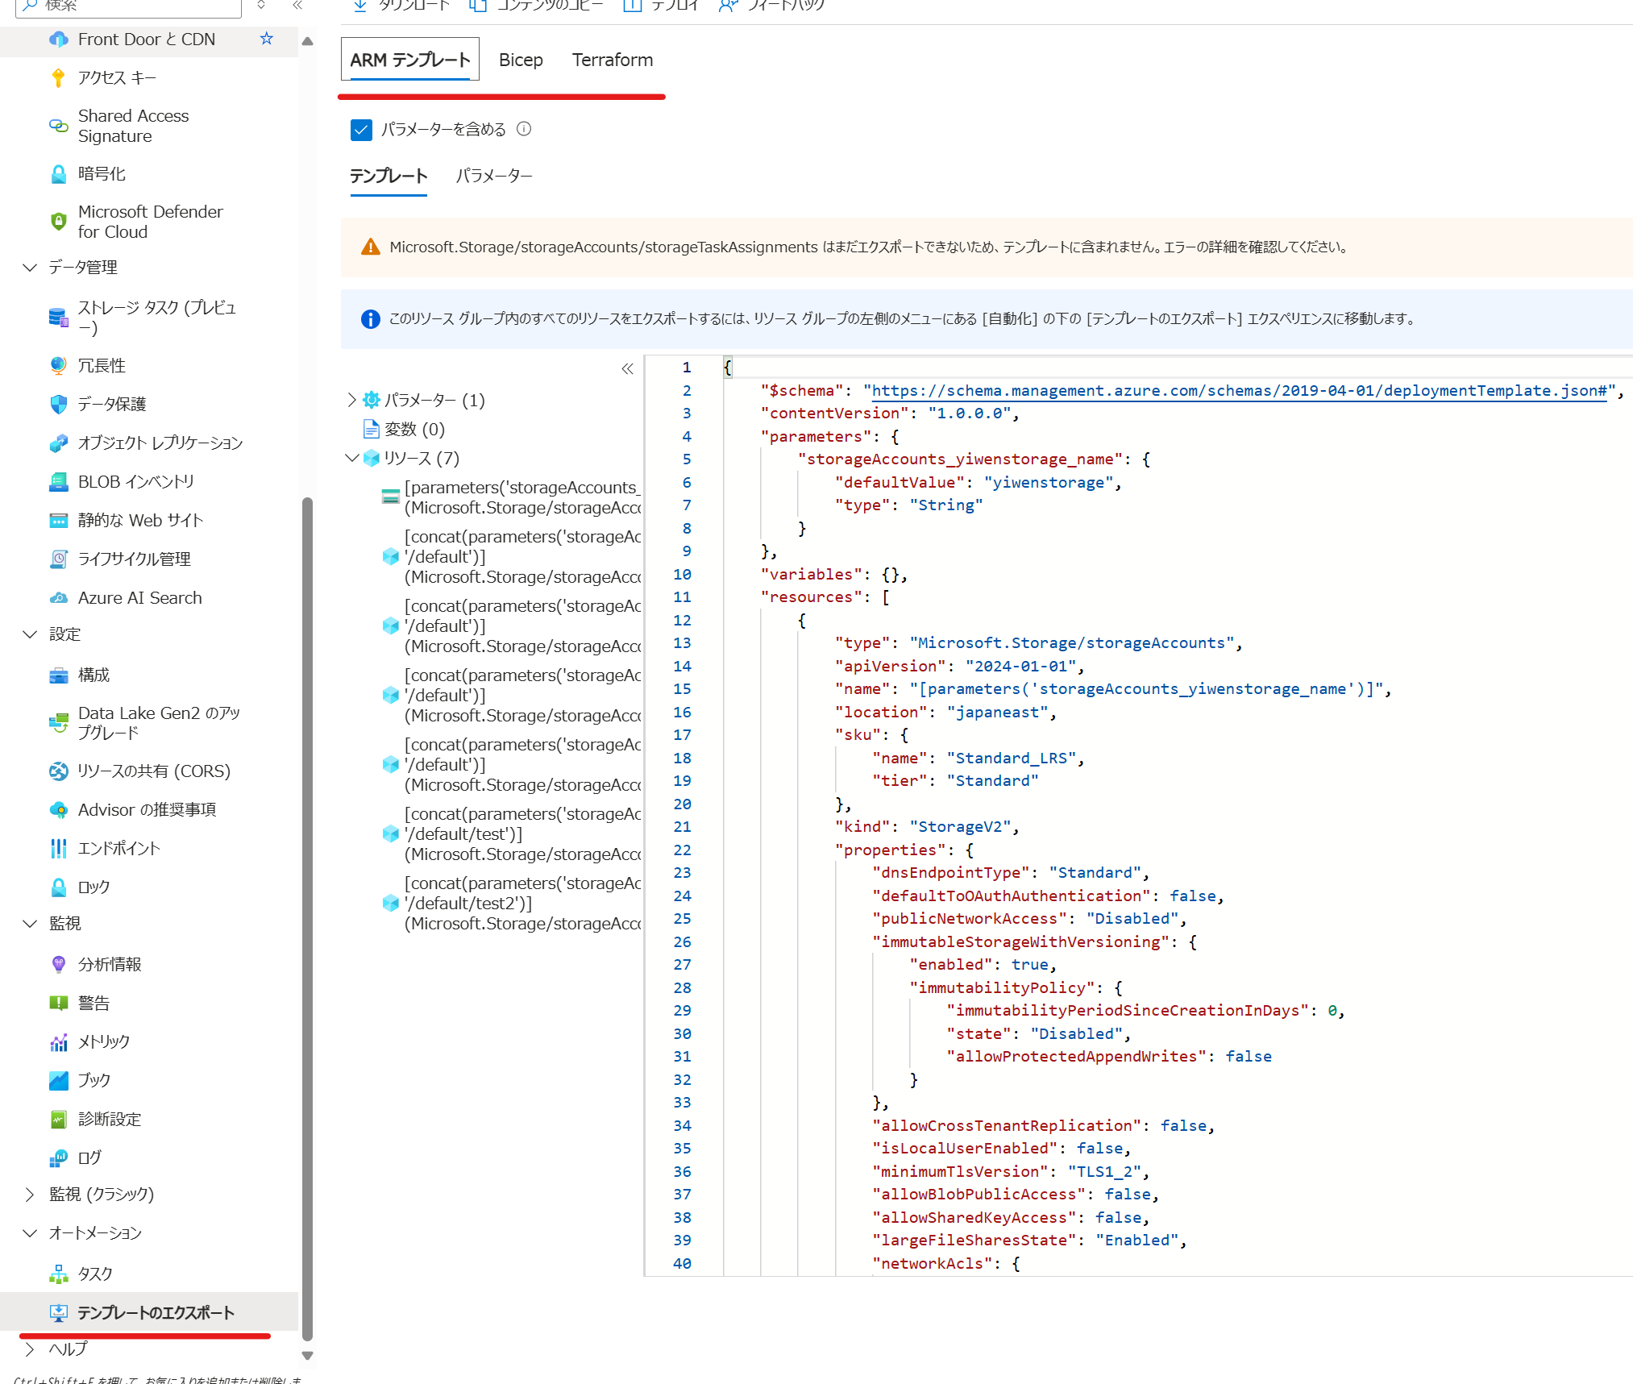Image resolution: width=1633 pixels, height=1384 pixels.
Task: Expand the パラメーター (1) tree node
Action: [x=351, y=400]
